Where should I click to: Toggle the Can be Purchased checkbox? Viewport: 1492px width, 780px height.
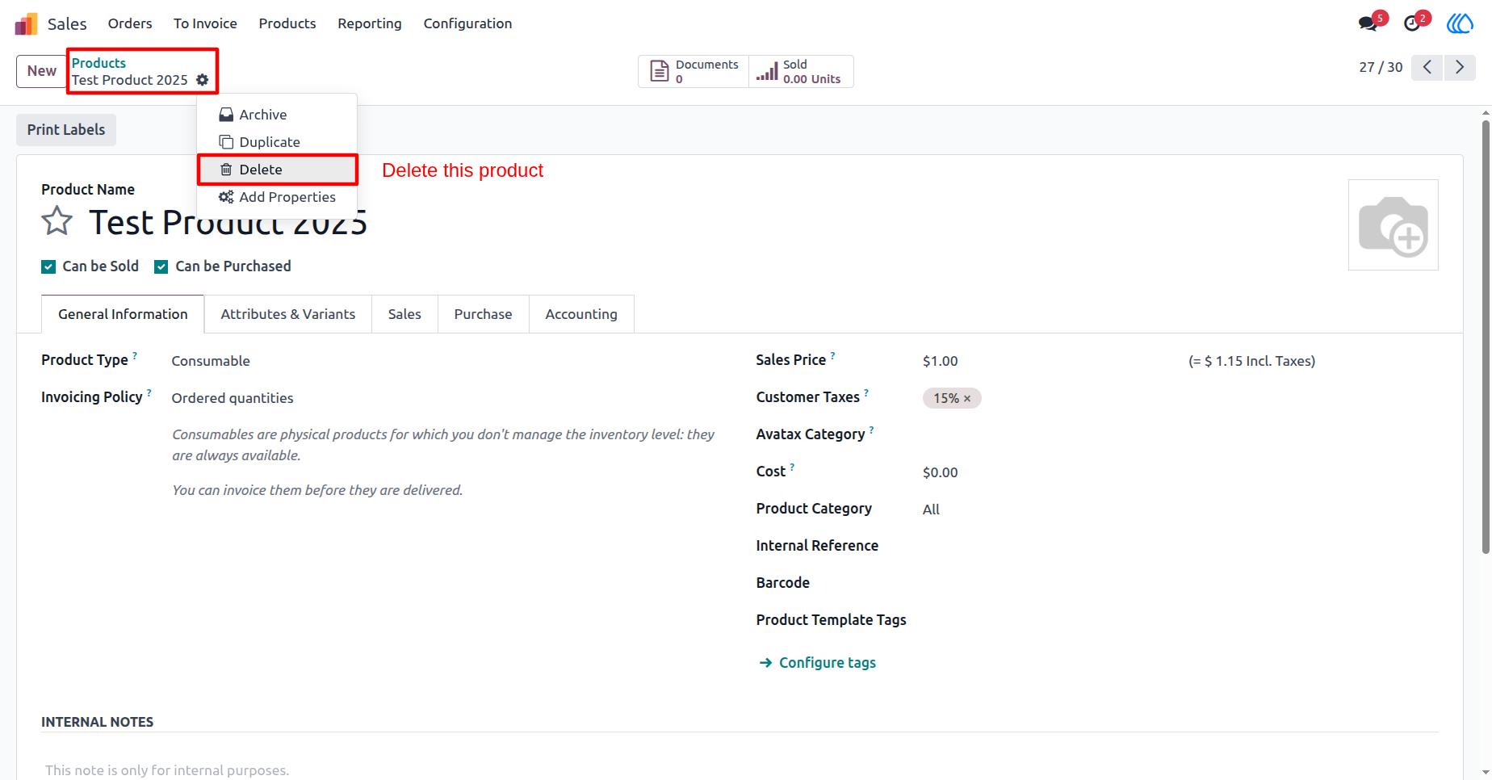coord(161,267)
